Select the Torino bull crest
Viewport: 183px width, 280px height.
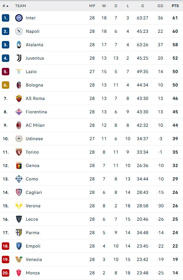tap(19, 152)
